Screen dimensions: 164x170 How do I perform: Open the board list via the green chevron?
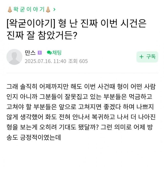click(x=54, y=10)
